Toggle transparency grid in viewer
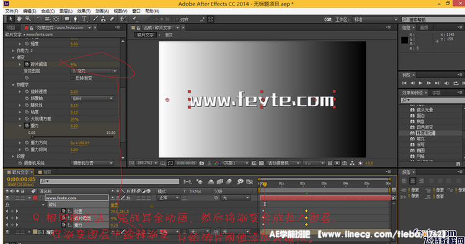Image resolution: width=465 pixels, height=244 pixels. [x=261, y=163]
